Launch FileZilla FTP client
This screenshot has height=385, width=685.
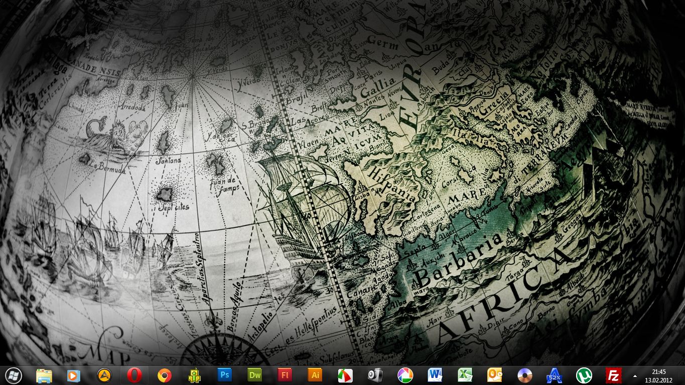tap(614, 375)
